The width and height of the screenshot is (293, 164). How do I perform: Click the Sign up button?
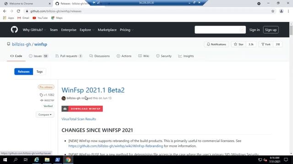pos(271,30)
